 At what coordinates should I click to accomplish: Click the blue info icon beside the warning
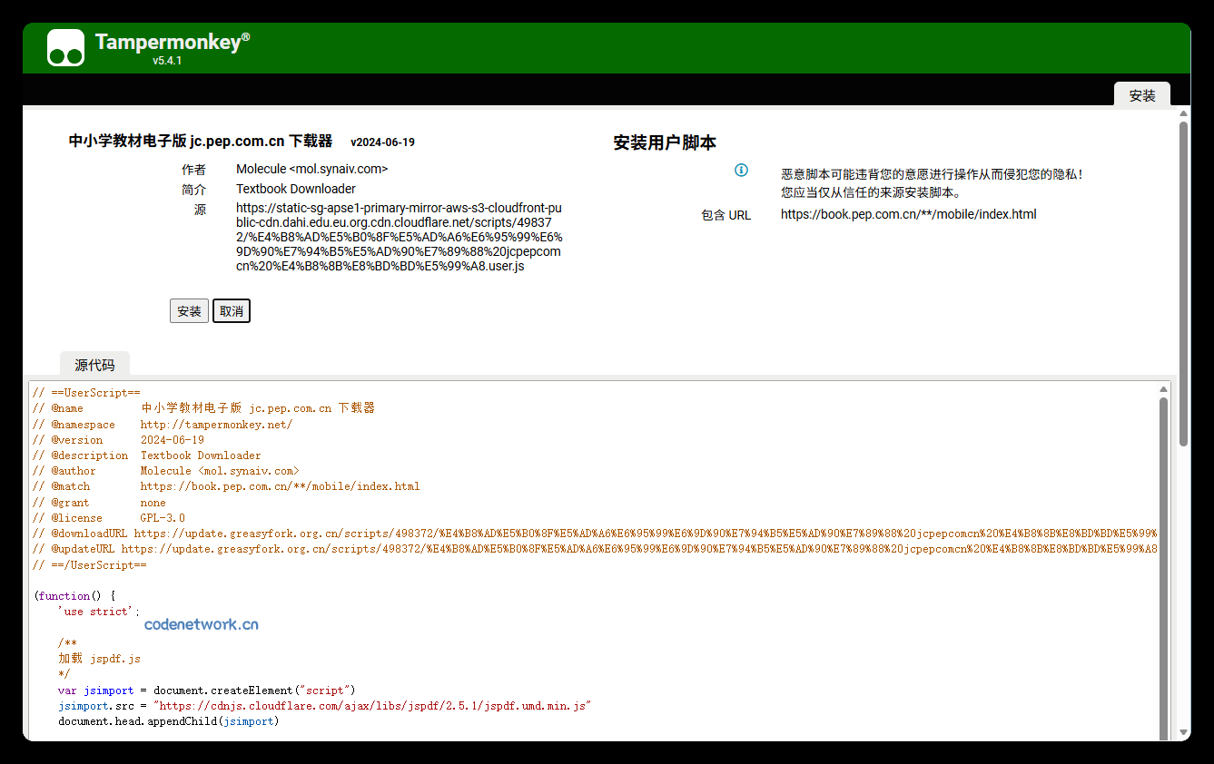click(741, 171)
